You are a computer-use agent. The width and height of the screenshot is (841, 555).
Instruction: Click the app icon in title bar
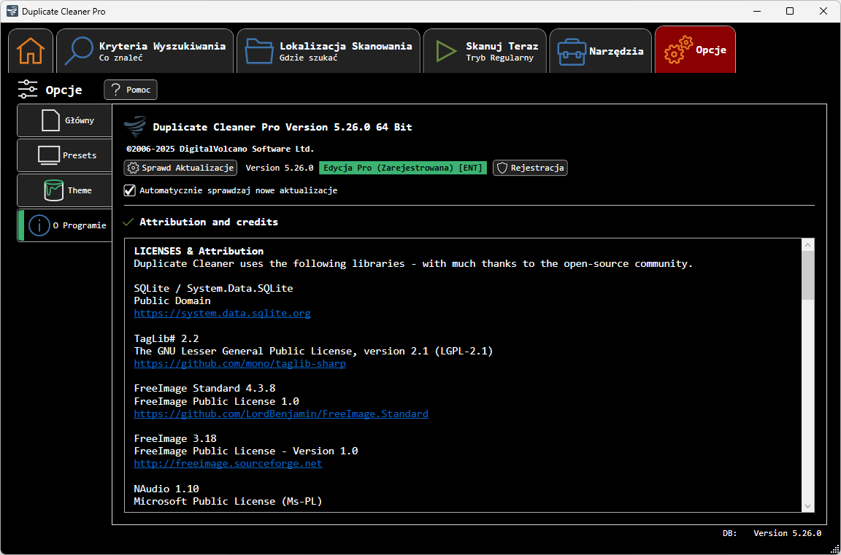click(12, 11)
